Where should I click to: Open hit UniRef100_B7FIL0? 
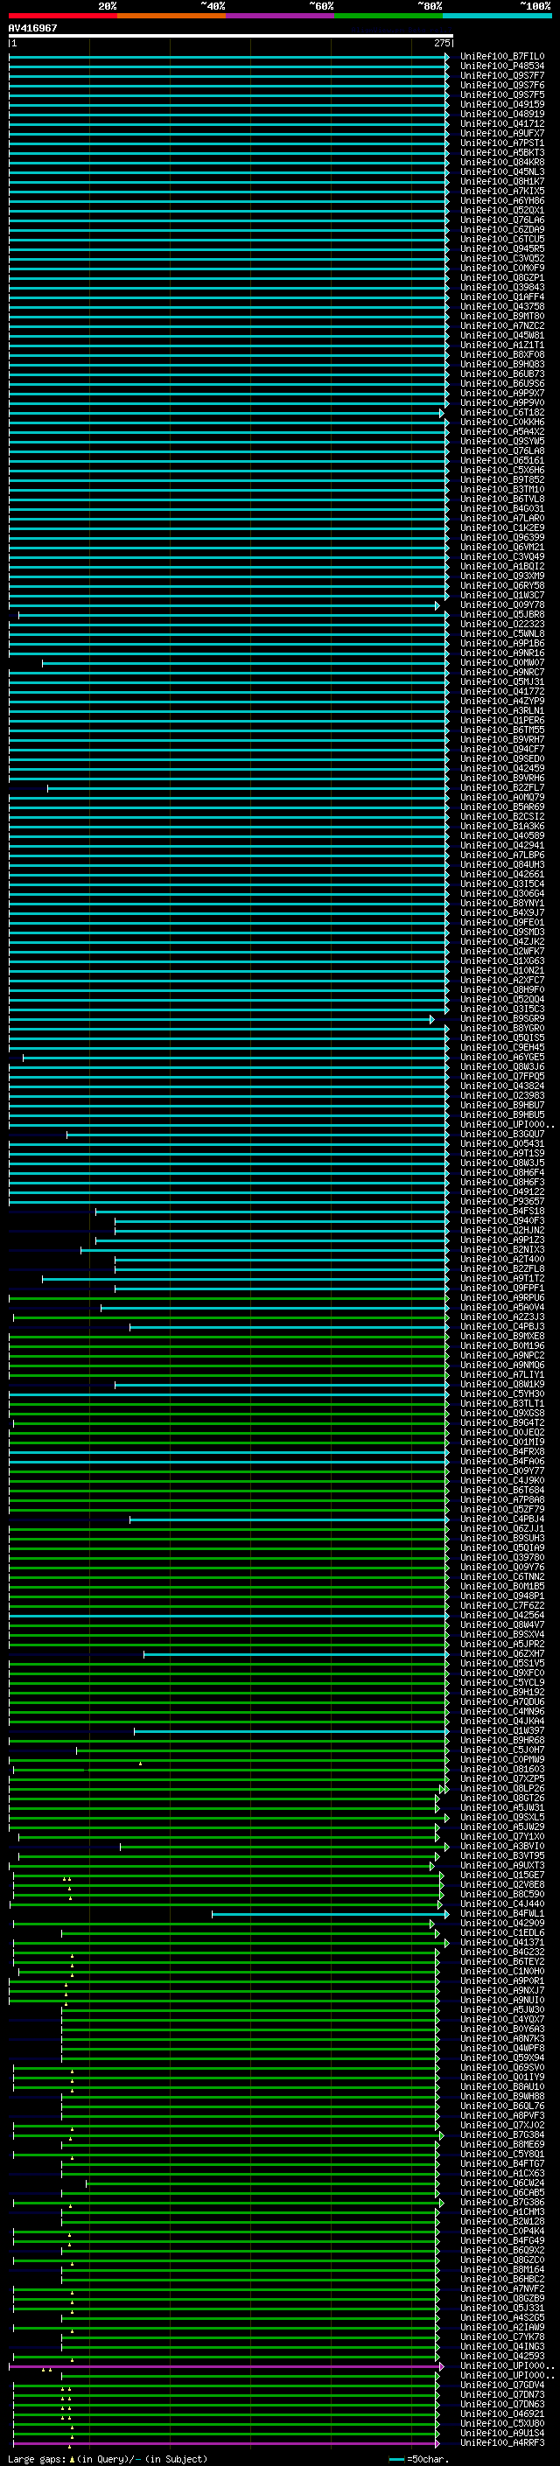pyautogui.click(x=501, y=57)
